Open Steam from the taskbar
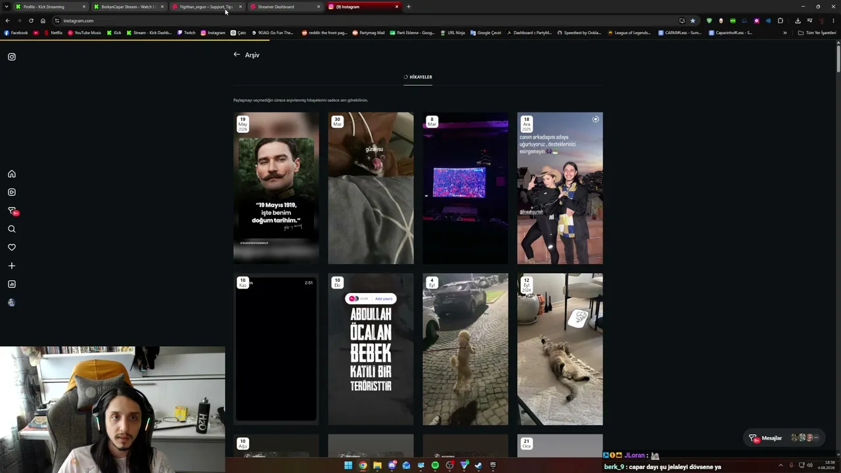This screenshot has height=473, width=841. (478, 466)
